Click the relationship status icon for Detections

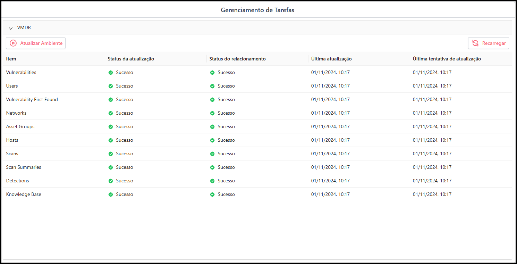[212, 181]
